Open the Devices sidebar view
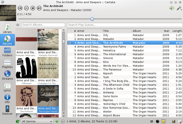This screenshot has height=124, width=183. coord(7,110)
